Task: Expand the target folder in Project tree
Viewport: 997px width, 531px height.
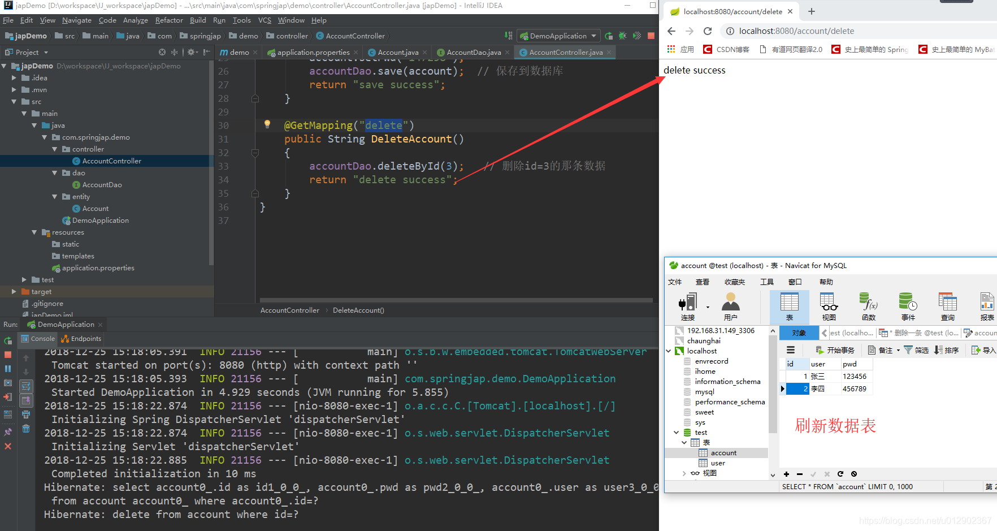Action: (x=14, y=292)
